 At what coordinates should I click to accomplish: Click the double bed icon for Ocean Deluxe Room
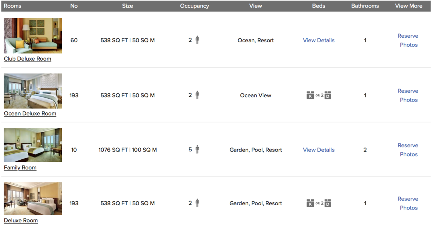(x=327, y=95)
